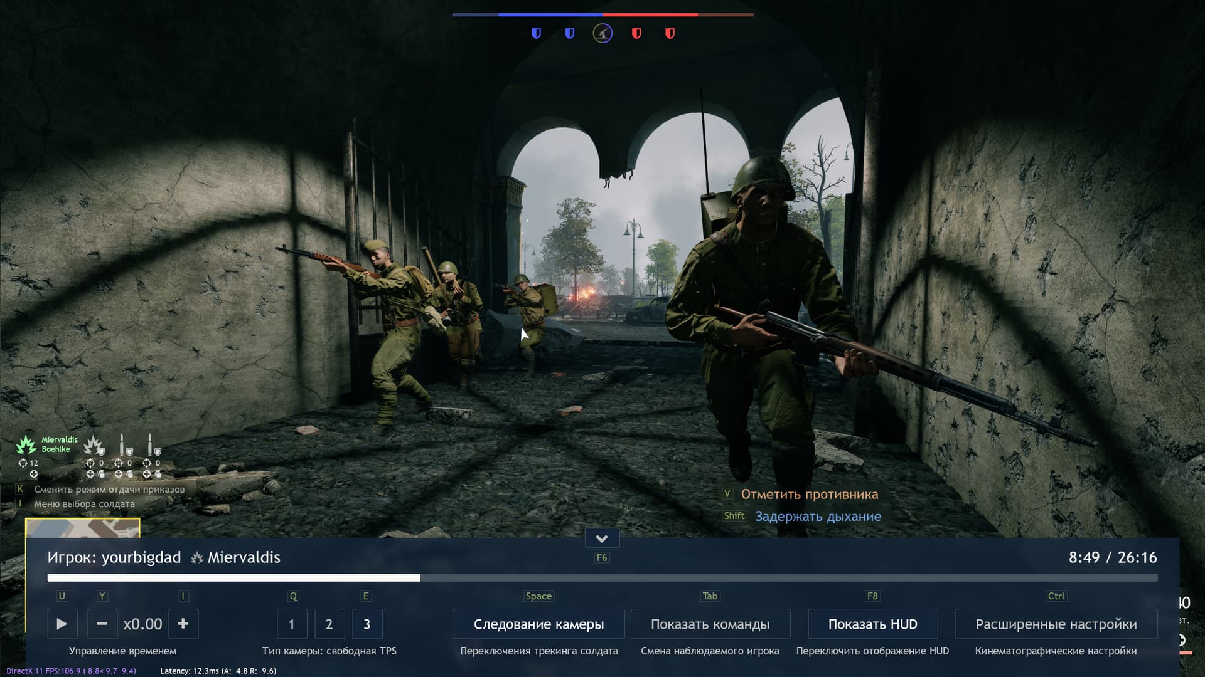1205x677 pixels.
Task: Click Следование камеры button
Action: tap(538, 624)
